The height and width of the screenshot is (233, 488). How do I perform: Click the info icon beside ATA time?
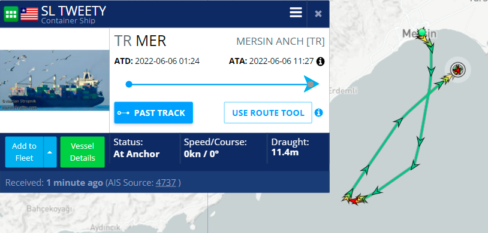tap(320, 62)
